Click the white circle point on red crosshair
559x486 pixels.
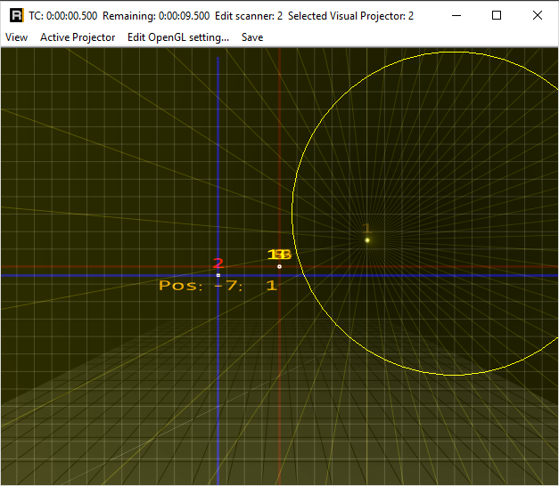[280, 266]
